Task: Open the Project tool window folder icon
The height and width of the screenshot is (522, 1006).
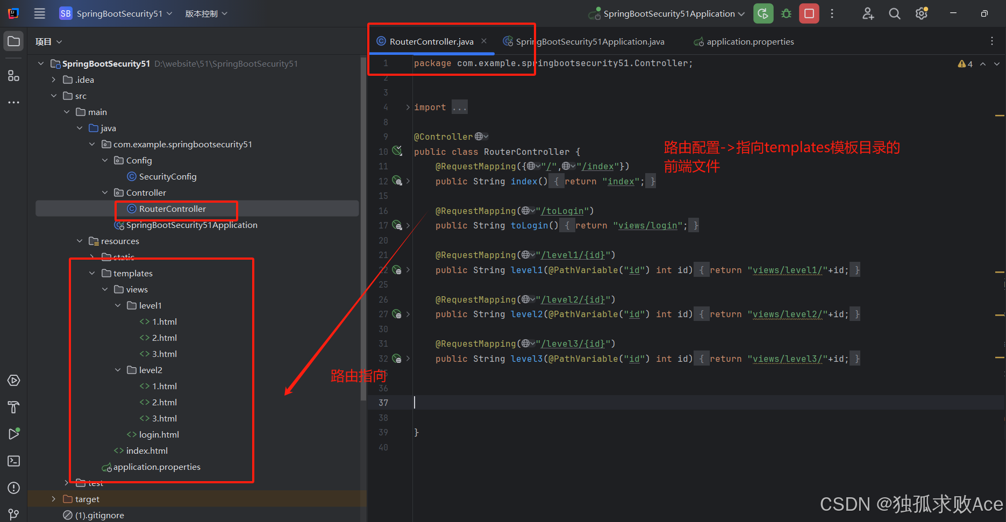Action: [14, 41]
